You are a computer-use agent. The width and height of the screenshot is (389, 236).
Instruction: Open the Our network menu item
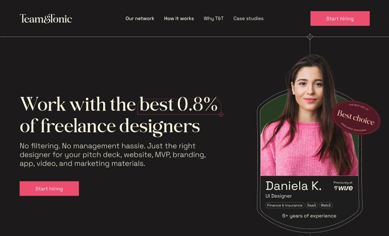point(140,18)
